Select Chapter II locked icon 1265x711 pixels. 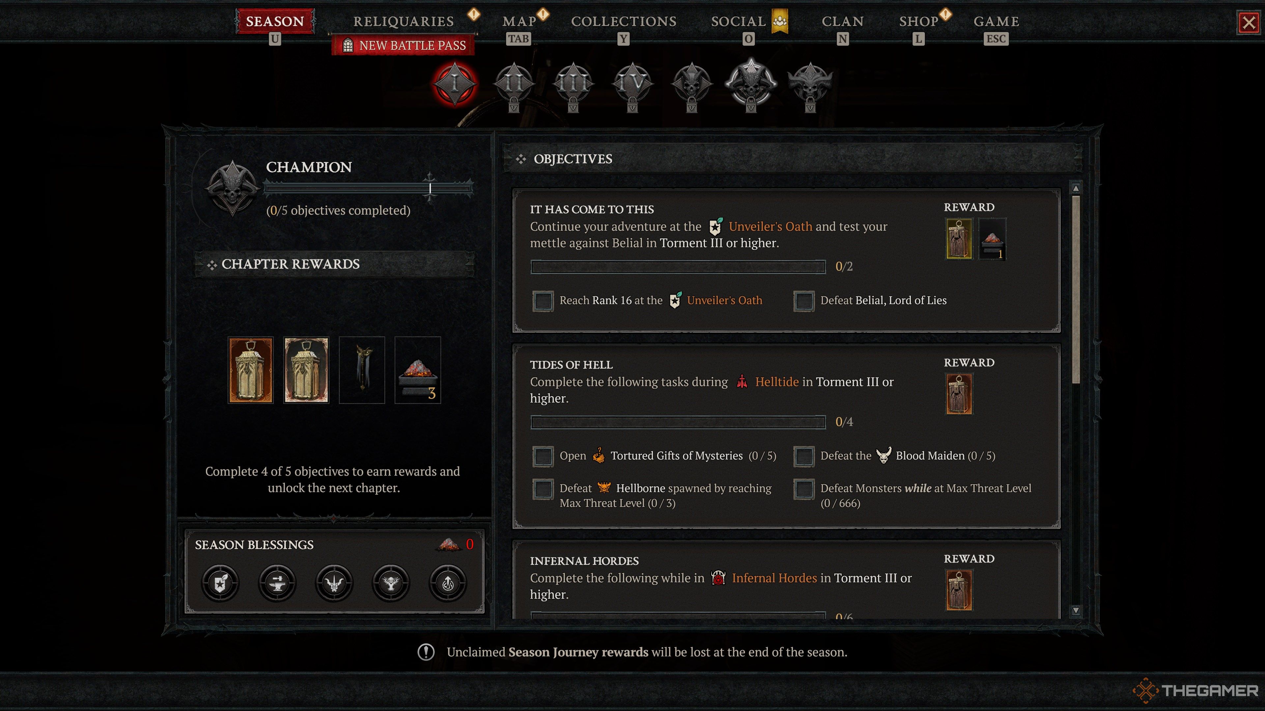coord(514,84)
